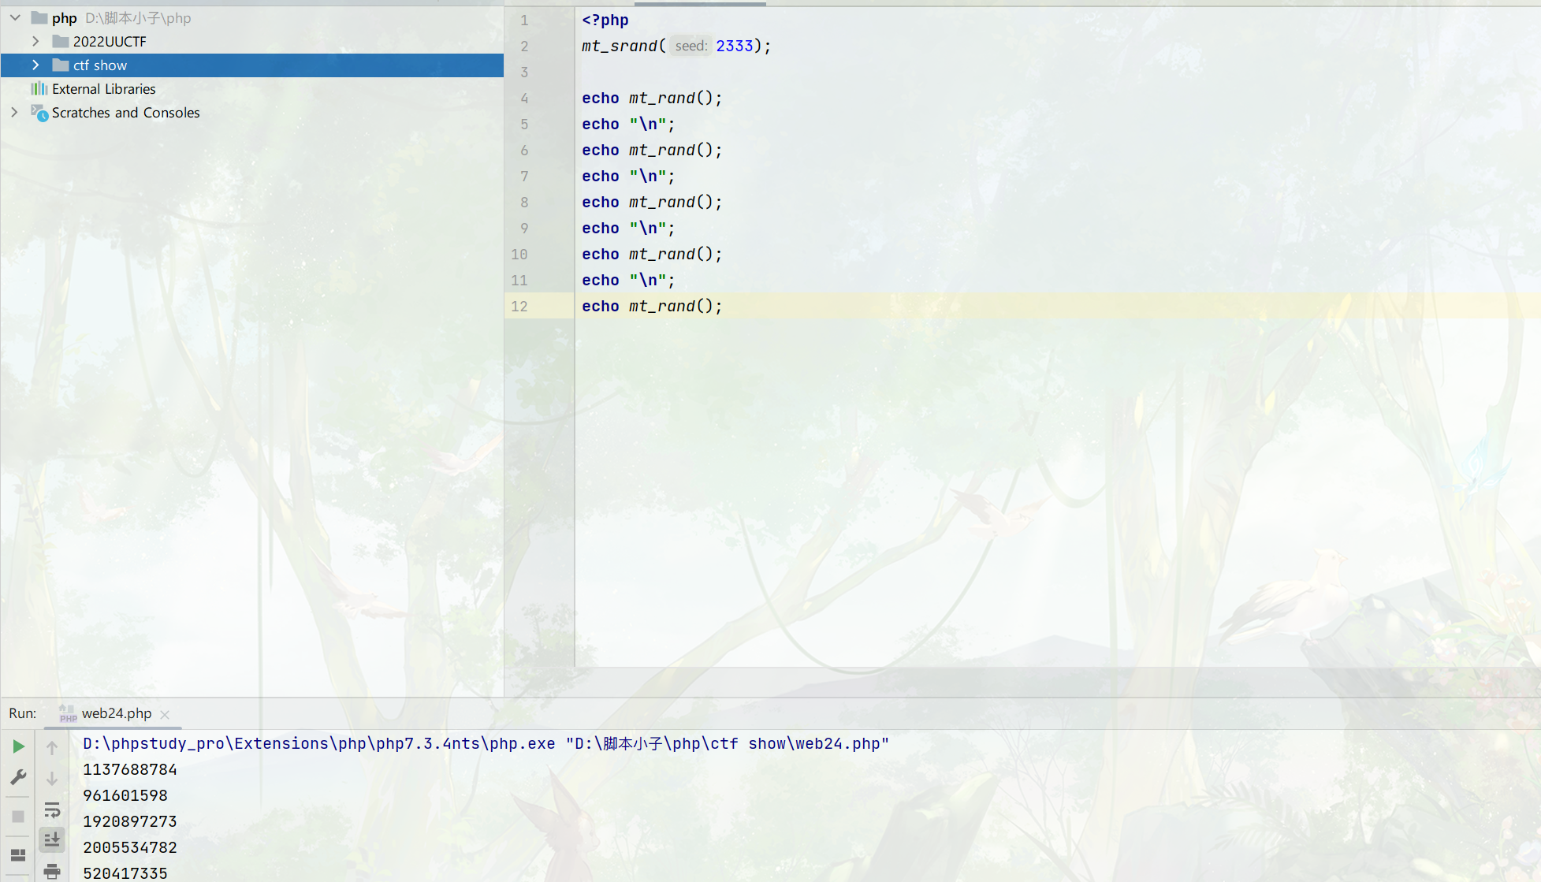Click the Print console output icon
1541x882 pixels.
tap(52, 871)
